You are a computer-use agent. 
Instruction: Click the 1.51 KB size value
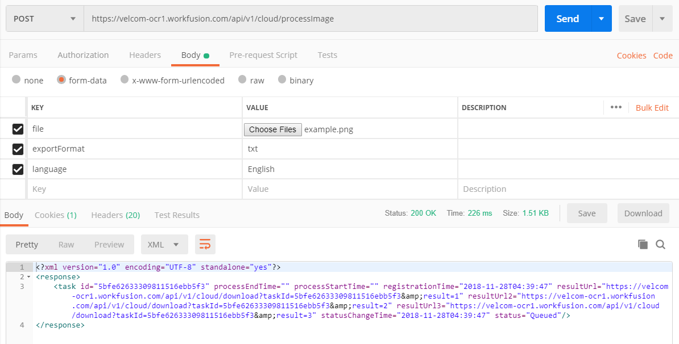tap(535, 213)
